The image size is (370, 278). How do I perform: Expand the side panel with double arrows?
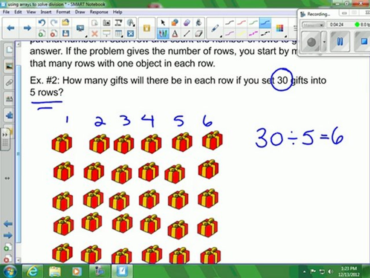5,135
